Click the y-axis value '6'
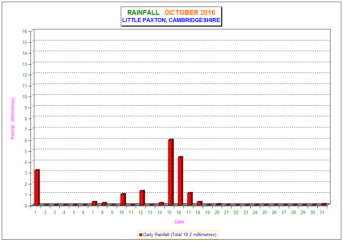This screenshot has height=241, width=343. click(x=26, y=141)
